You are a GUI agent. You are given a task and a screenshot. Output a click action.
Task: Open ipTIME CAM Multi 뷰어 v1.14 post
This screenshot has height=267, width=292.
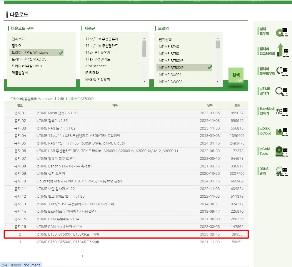(59, 227)
